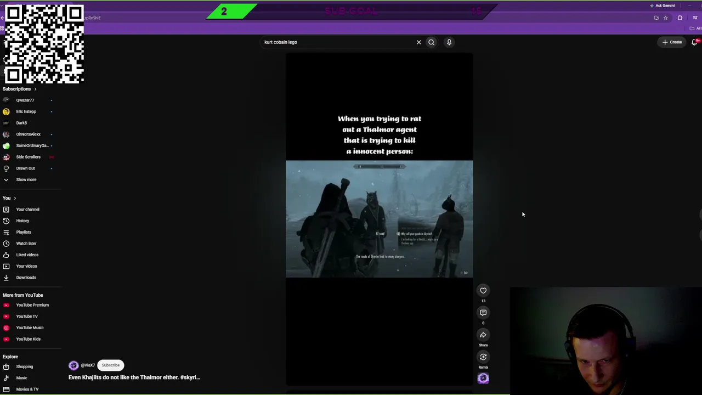
Task: Subscribe to @ViaX7
Action: tap(110, 365)
